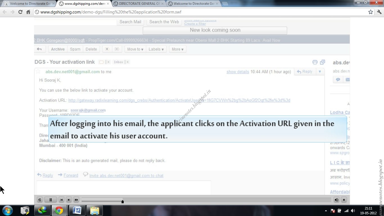
Task: Go back in Chrome browser
Action: point(4,12)
